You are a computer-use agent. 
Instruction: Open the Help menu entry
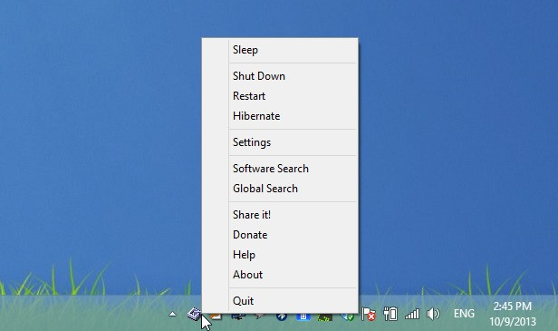tap(280, 255)
